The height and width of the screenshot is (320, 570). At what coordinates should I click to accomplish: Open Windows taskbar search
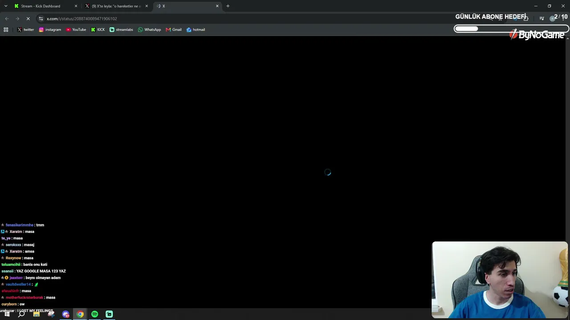21,314
